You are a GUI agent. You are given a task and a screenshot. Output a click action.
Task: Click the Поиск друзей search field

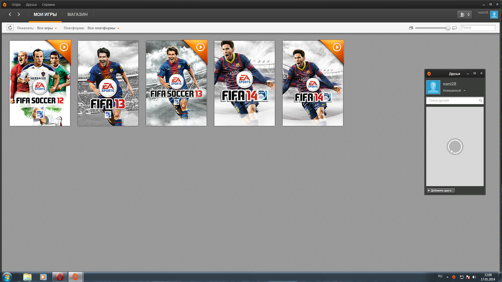[x=454, y=101]
